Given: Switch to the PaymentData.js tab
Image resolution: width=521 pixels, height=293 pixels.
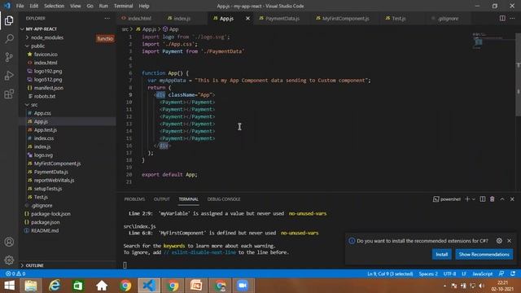Looking at the screenshot, I should pos(282,19).
